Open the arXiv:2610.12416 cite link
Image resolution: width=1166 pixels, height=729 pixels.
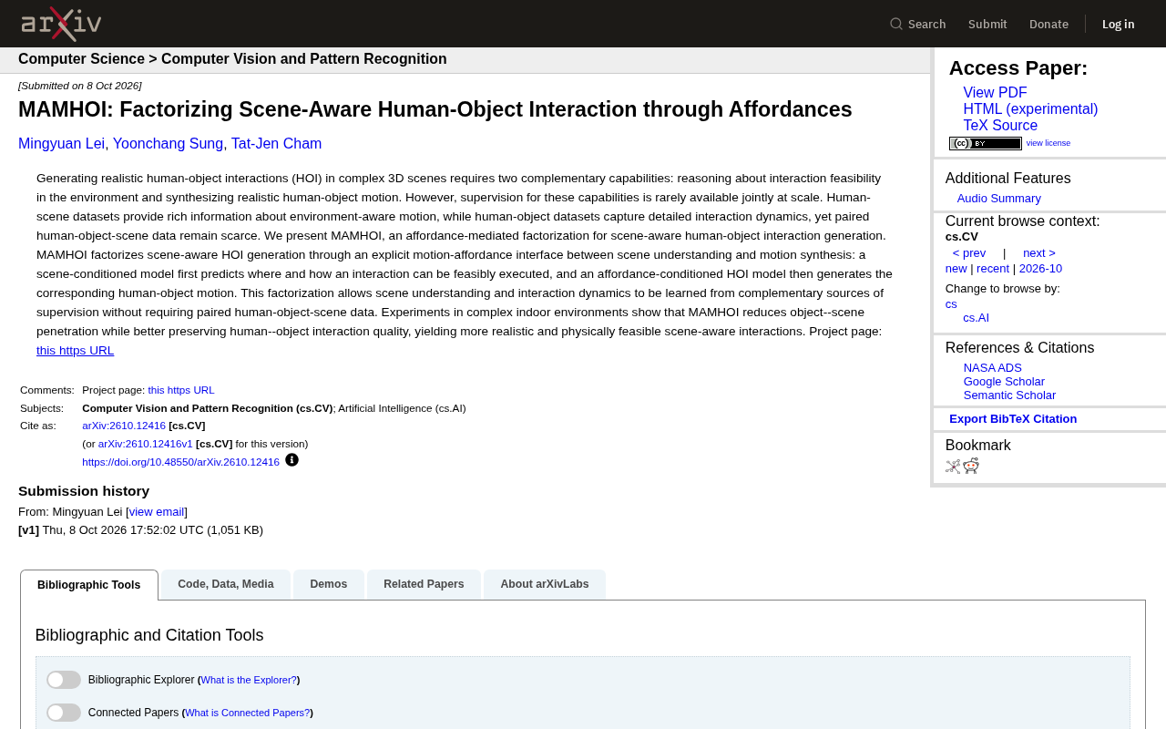pos(124,426)
